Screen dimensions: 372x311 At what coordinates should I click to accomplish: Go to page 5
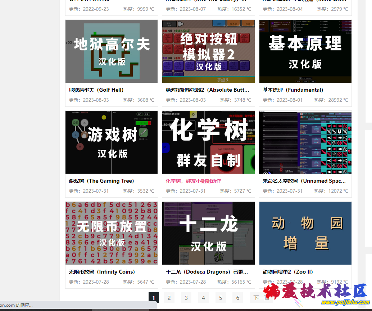221,298
